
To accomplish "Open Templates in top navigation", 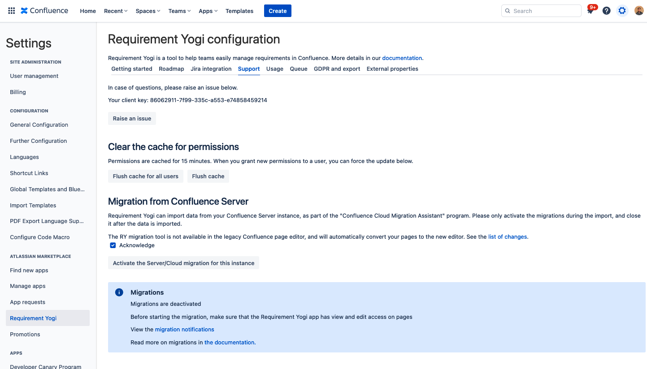I will [239, 11].
